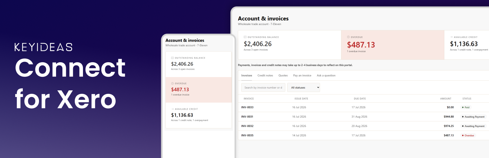The height and width of the screenshot is (158, 489).
Task: Click the desktop Available Credit arrow icon
Action: click(x=451, y=37)
